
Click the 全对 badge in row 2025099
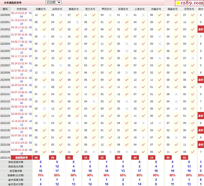click(201, 80)
